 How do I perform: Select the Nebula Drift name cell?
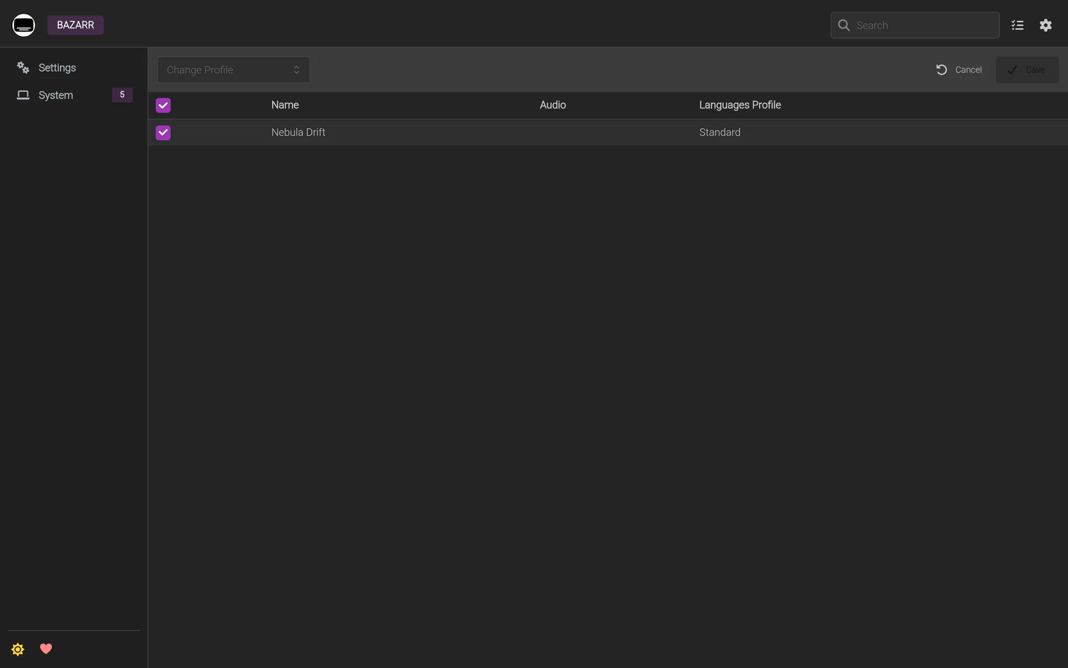(x=298, y=132)
